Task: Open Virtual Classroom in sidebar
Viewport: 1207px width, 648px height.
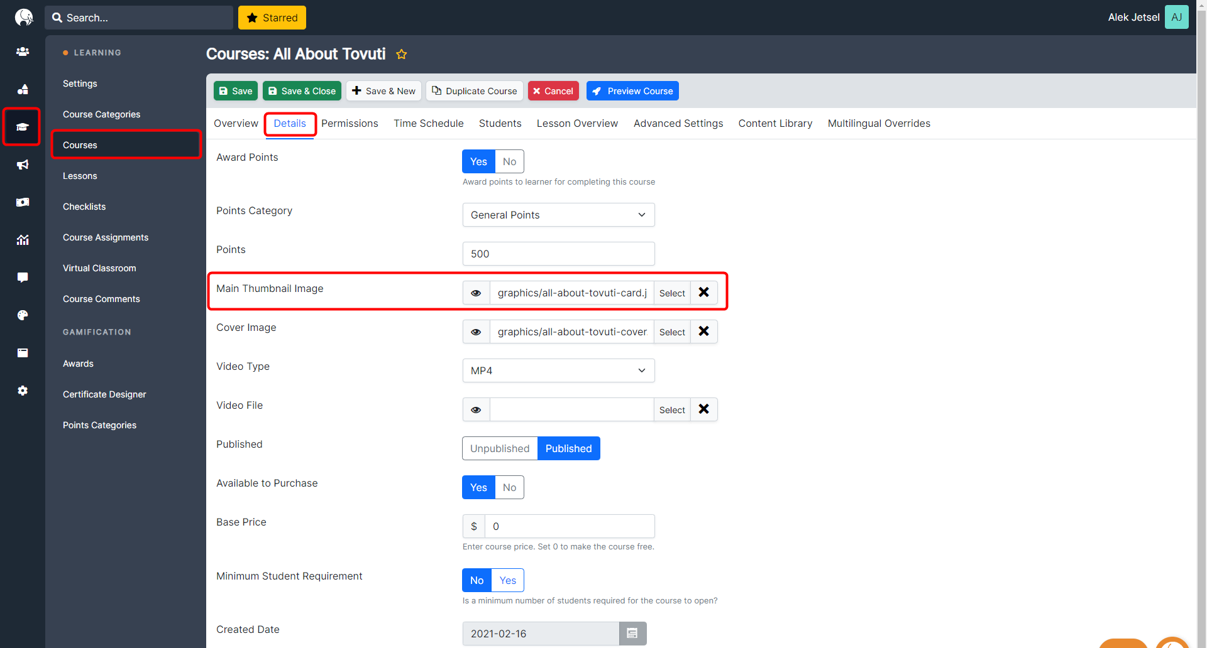Action: 99,268
